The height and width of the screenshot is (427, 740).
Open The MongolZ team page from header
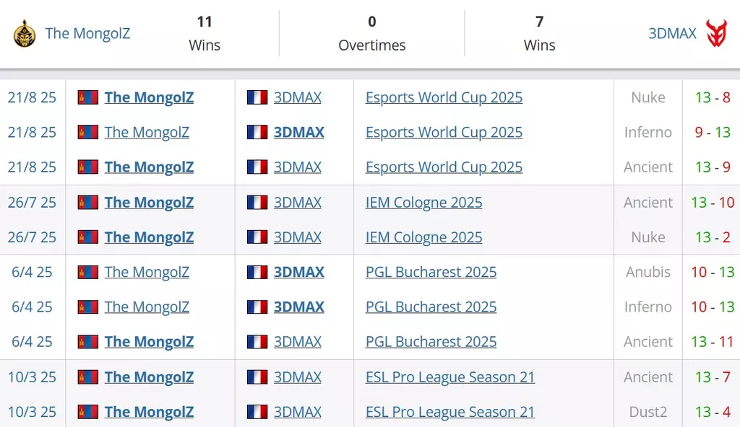coord(87,33)
